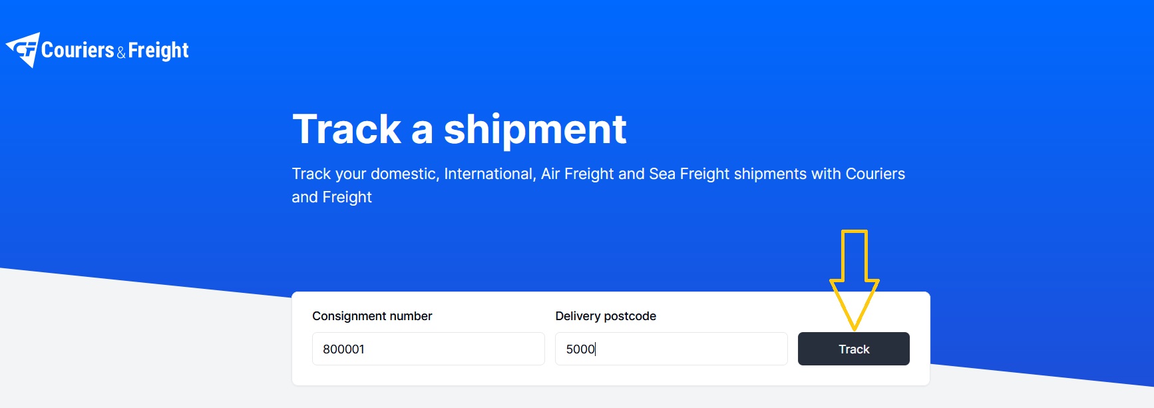This screenshot has width=1154, height=408.
Task: Click the word "International" in the subtitle
Action: pos(488,174)
